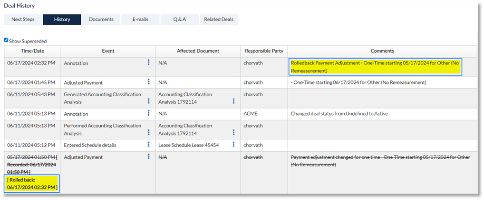Click the Affected Document column header

(198, 51)
